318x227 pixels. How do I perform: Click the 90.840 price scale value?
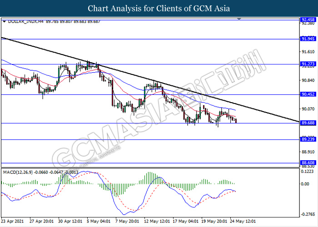click(x=308, y=80)
